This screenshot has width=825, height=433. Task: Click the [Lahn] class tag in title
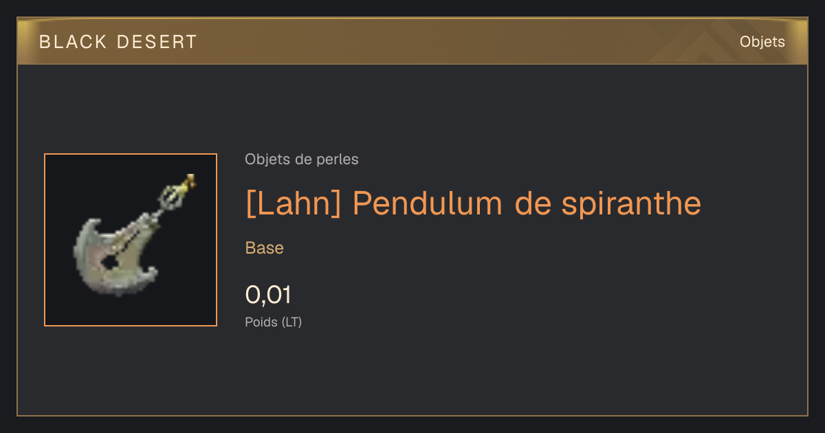pyautogui.click(x=294, y=203)
